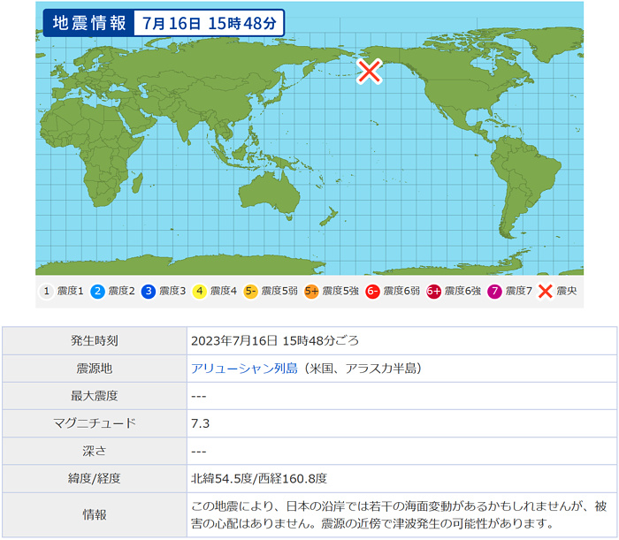Click the 5- 震度5弱 legend icon
Screen dimensions: 619x540
250,292
